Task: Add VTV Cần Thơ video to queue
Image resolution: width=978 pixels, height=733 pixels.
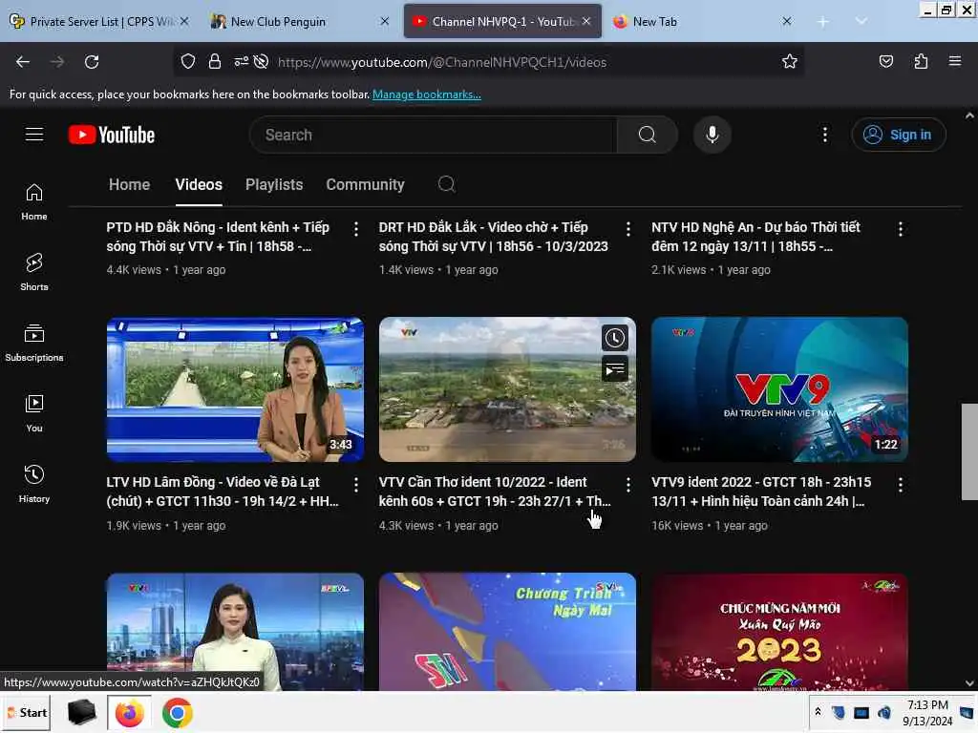Action: 614,369
